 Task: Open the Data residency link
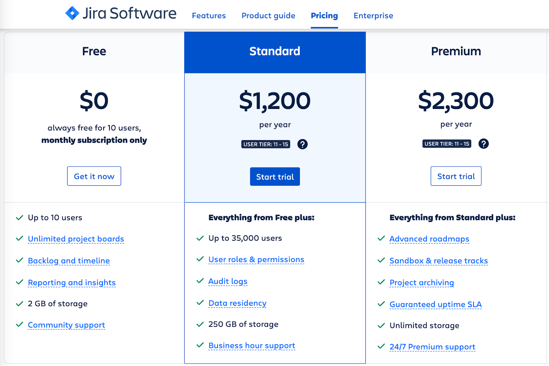[237, 303]
